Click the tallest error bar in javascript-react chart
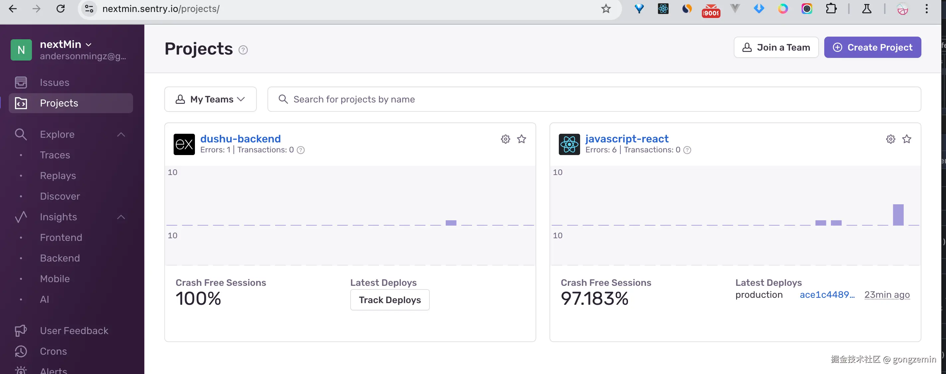Screen dimensions: 946x374 pyautogui.click(x=898, y=215)
